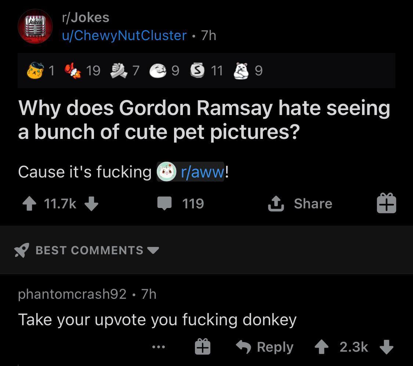Follow the r/aww subreddit link
The width and height of the screenshot is (413, 366).
click(x=202, y=172)
